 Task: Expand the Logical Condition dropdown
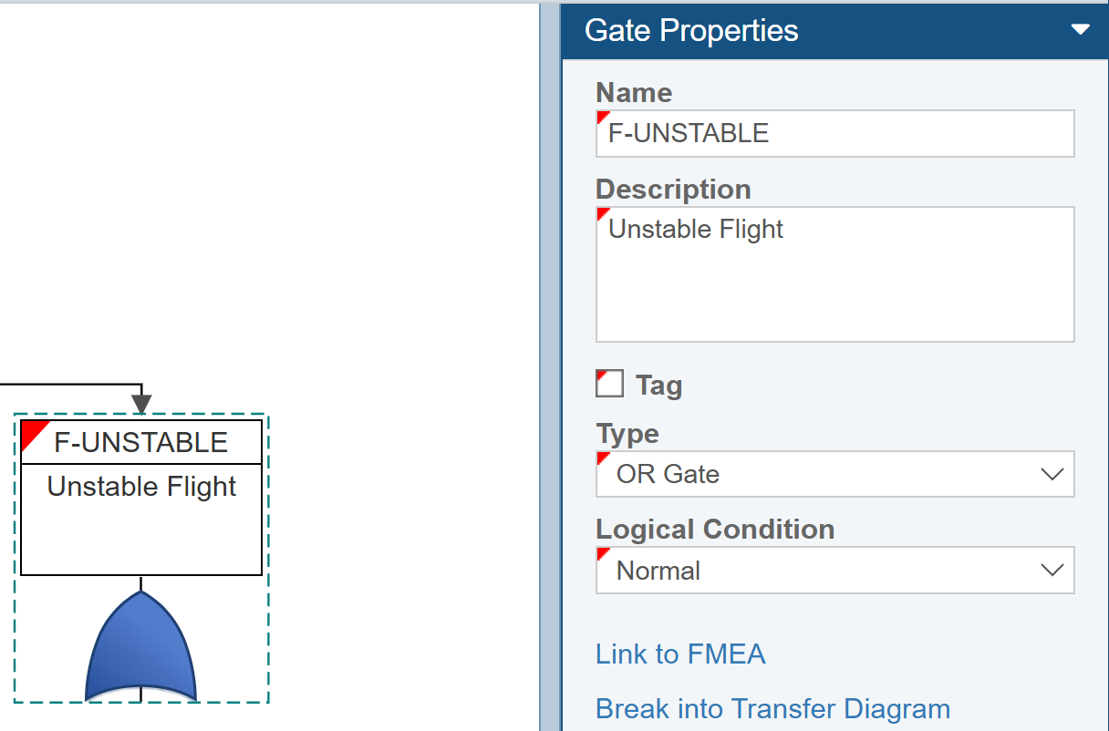coord(834,571)
